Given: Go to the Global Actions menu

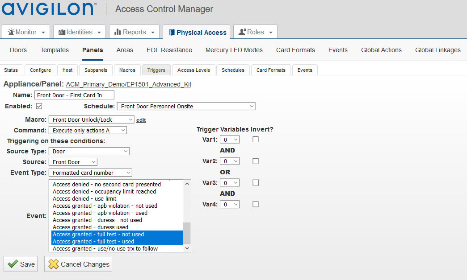Looking at the screenshot, I should click(381, 50).
